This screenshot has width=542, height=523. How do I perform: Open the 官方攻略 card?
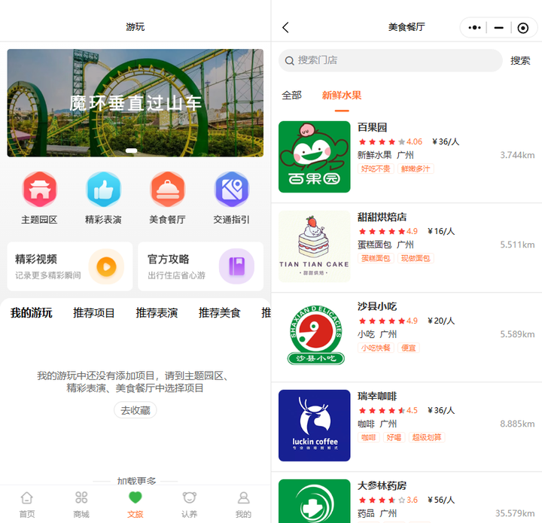[200, 266]
